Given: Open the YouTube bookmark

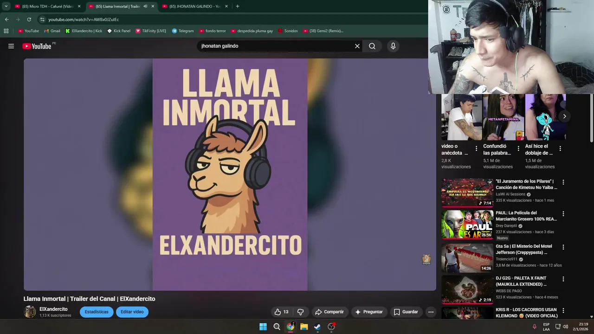Looking at the screenshot, I should click(x=28, y=31).
